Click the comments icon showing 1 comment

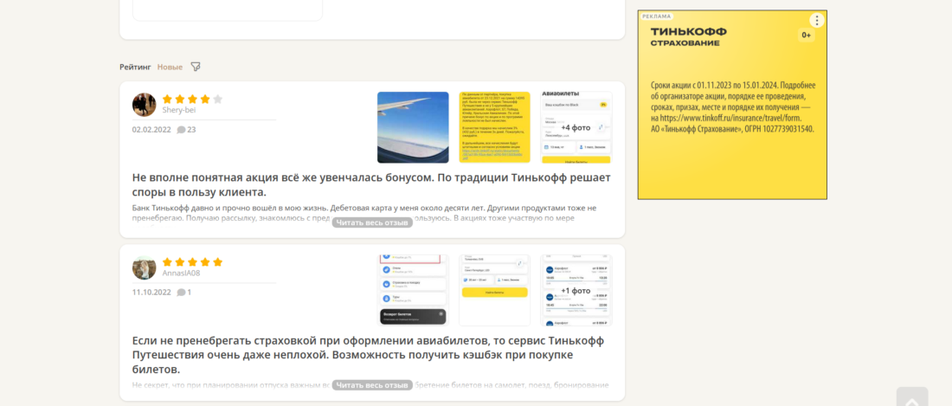tap(182, 293)
